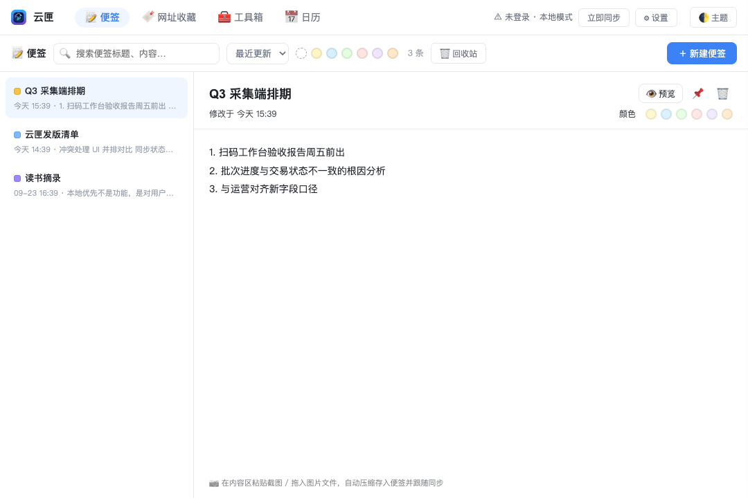Click the 在内容区粘贴截图 hint text
The image size is (748, 498).
tap(326, 483)
